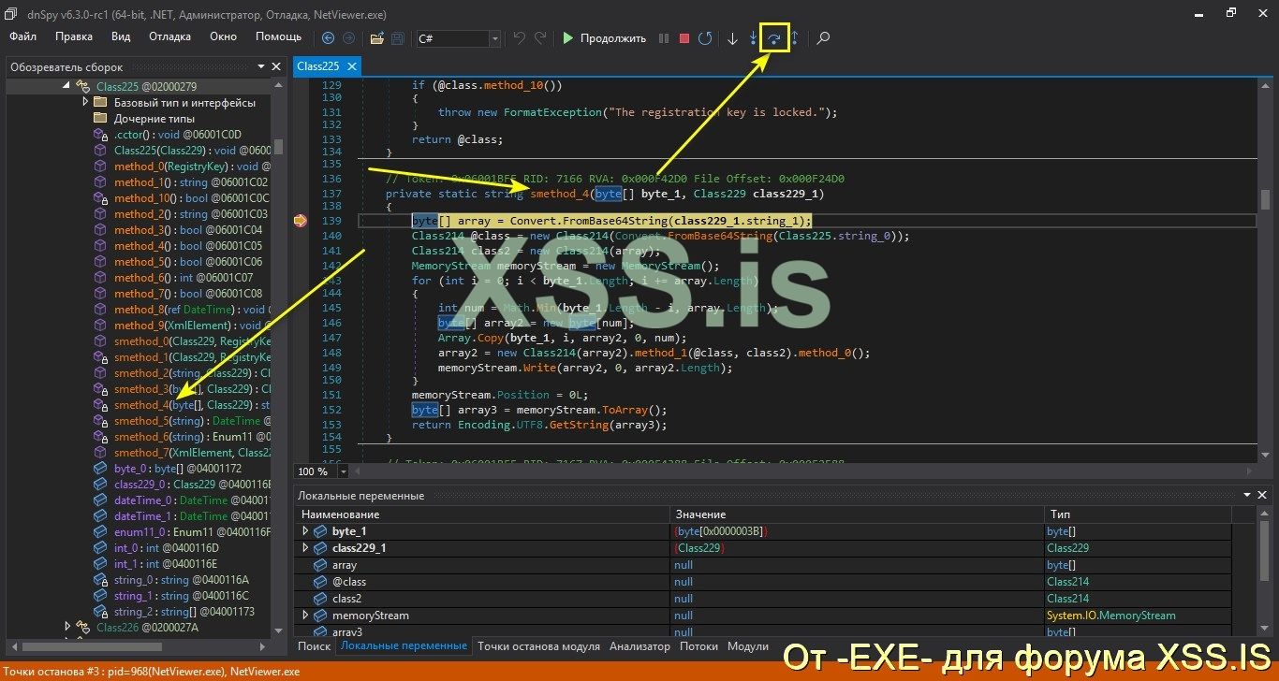Navigate back with the left arrow icon
1279x681 pixels.
tap(328, 38)
